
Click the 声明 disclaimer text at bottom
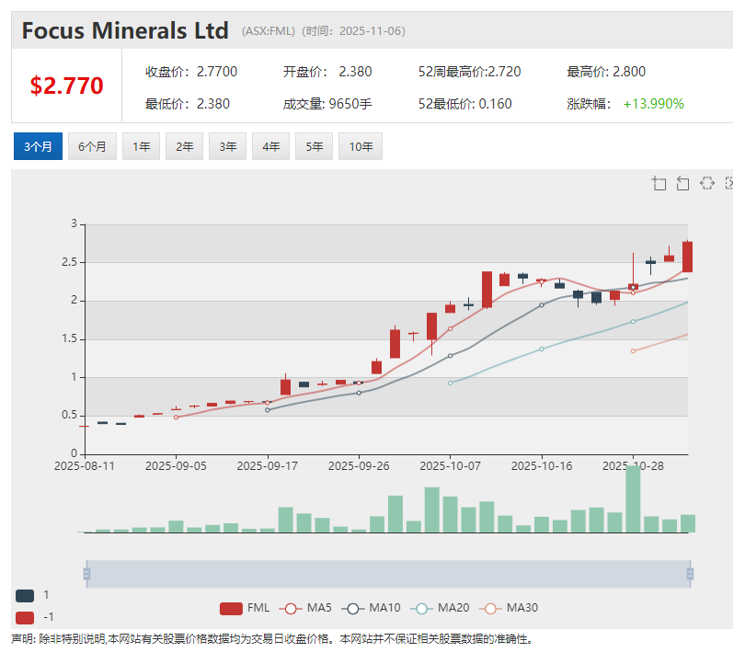click(271, 639)
